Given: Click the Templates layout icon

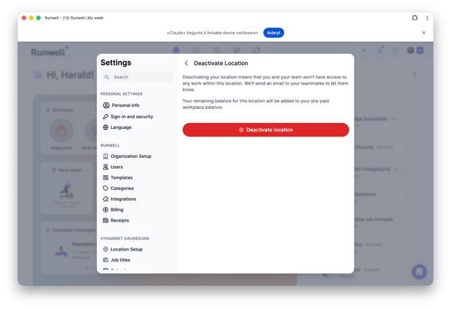Looking at the screenshot, I should (x=106, y=177).
